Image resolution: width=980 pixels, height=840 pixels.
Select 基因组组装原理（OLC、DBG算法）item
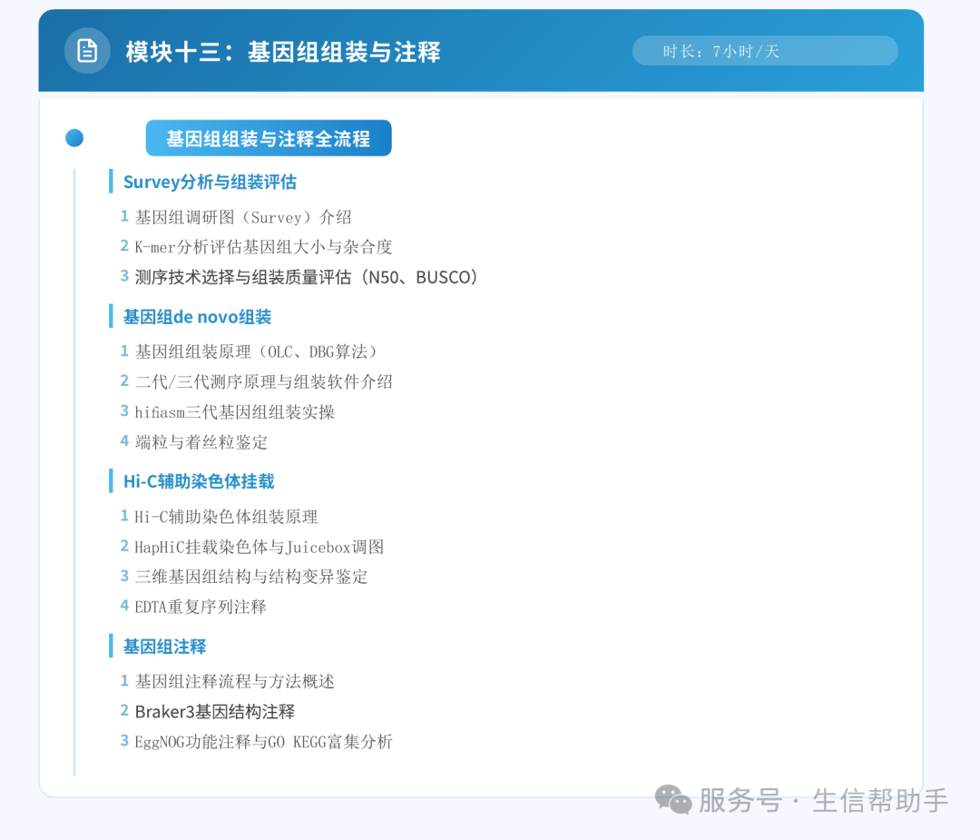256,351
